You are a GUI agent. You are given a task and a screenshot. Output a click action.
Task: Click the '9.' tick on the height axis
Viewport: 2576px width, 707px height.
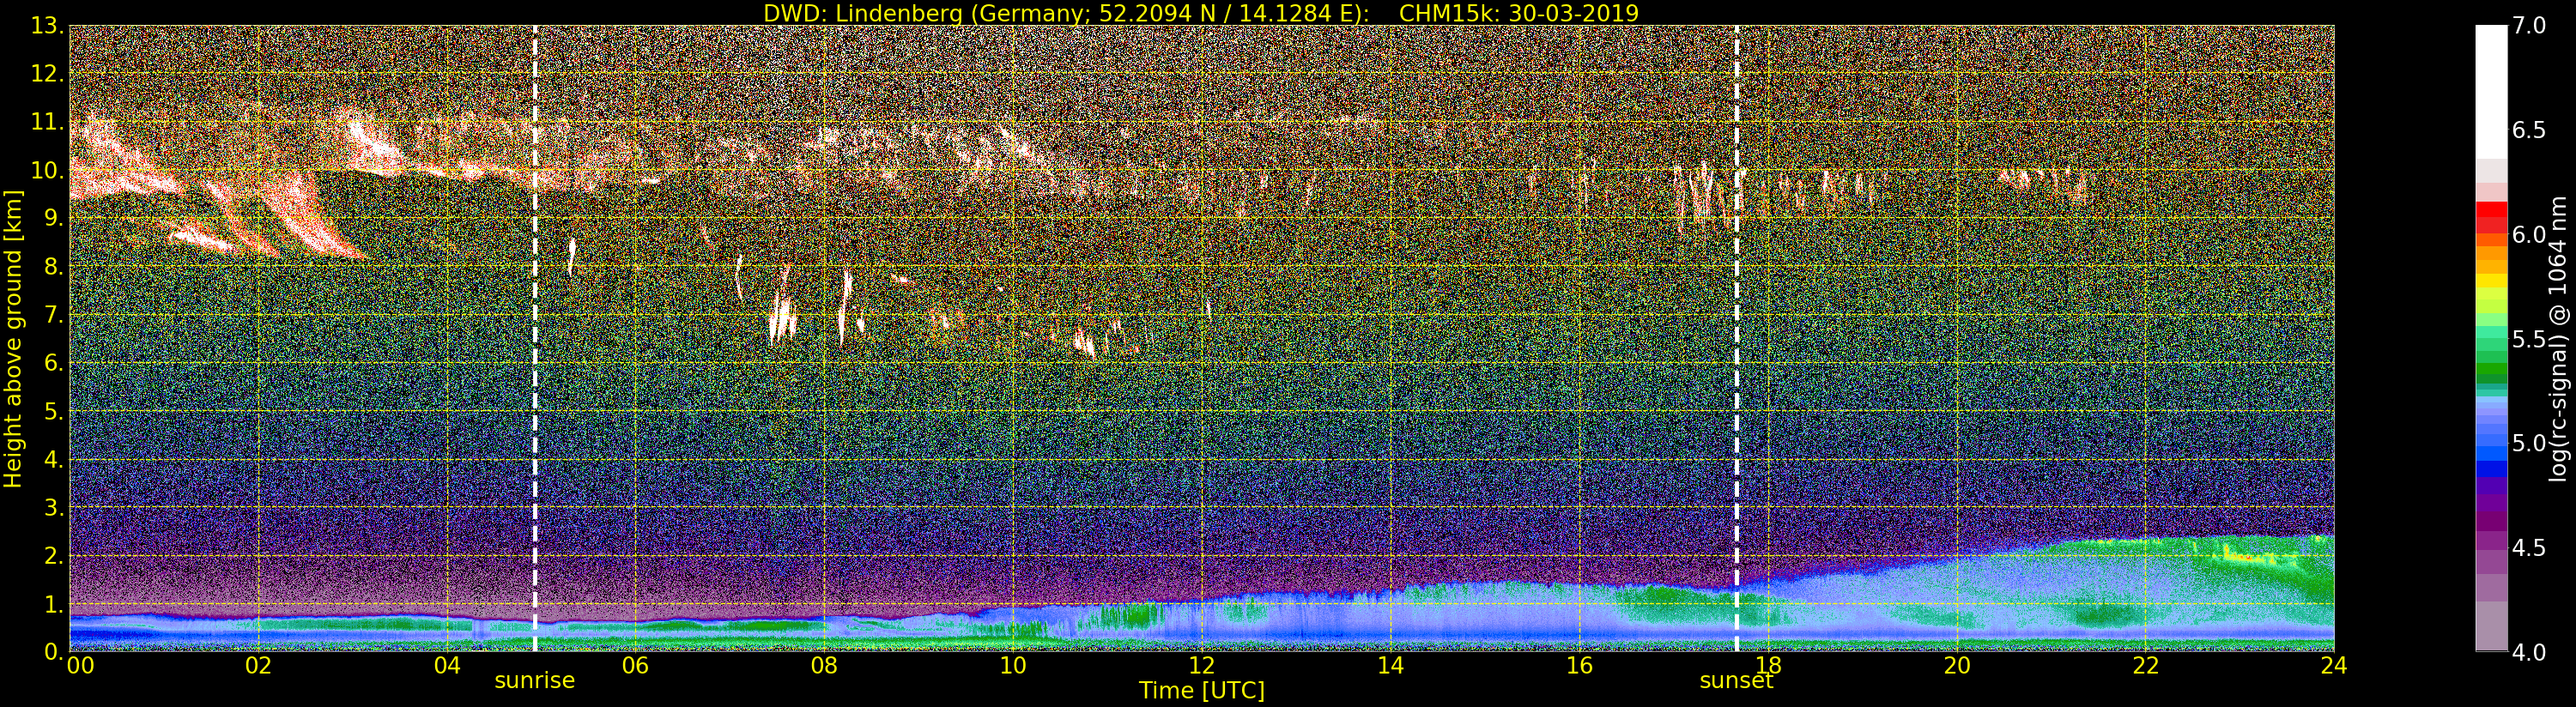point(53,218)
